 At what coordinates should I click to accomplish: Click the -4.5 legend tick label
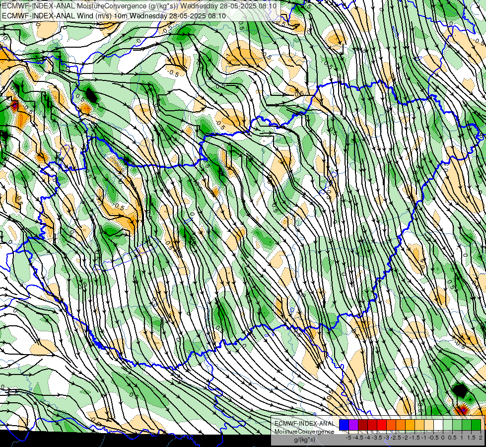[x=358, y=438]
